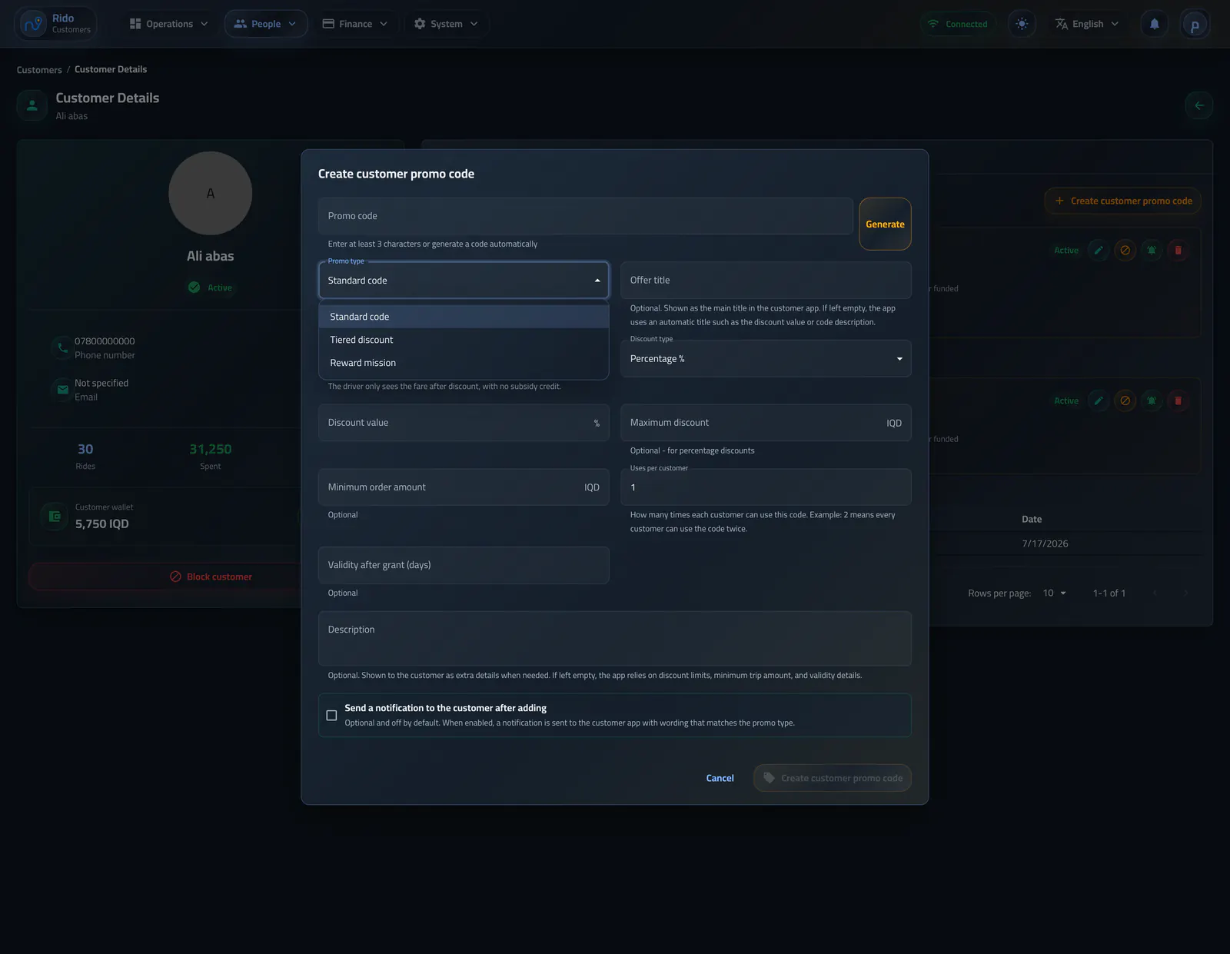The image size is (1230, 954).
Task: Click the first promo disable icon
Action: (1125, 250)
